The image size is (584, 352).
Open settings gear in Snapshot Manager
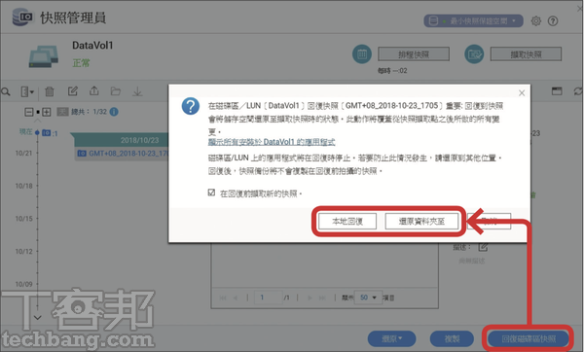(x=536, y=20)
